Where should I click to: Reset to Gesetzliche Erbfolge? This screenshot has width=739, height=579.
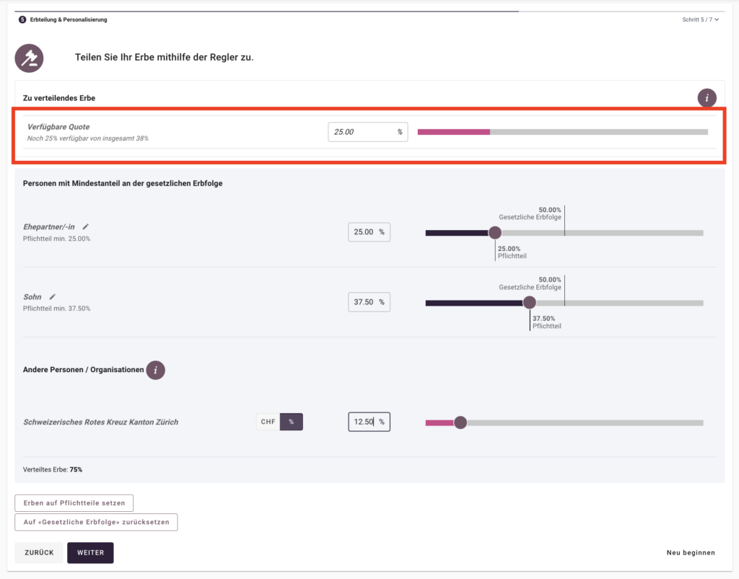coord(96,522)
